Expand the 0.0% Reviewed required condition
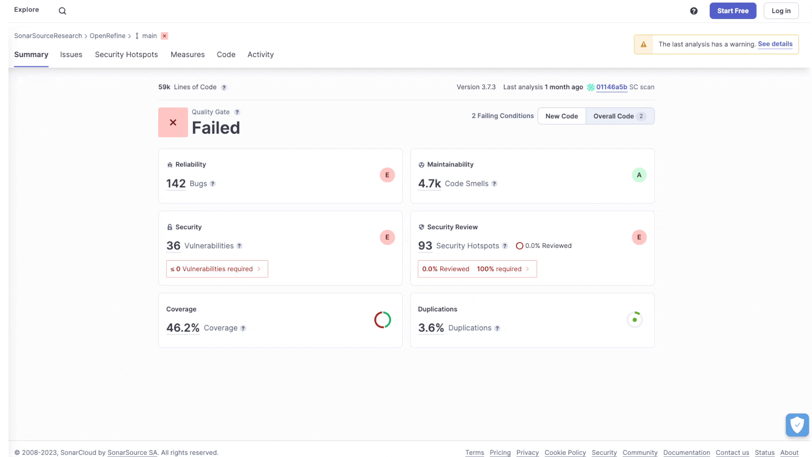This screenshot has width=812, height=457. [477, 269]
